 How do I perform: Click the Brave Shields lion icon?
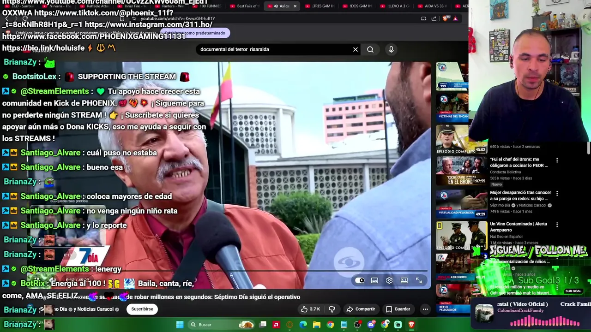[x=446, y=18]
